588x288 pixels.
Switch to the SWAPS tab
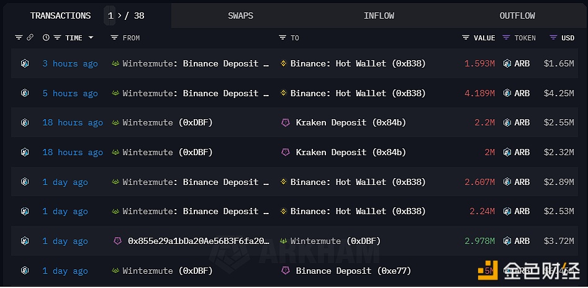pos(240,16)
